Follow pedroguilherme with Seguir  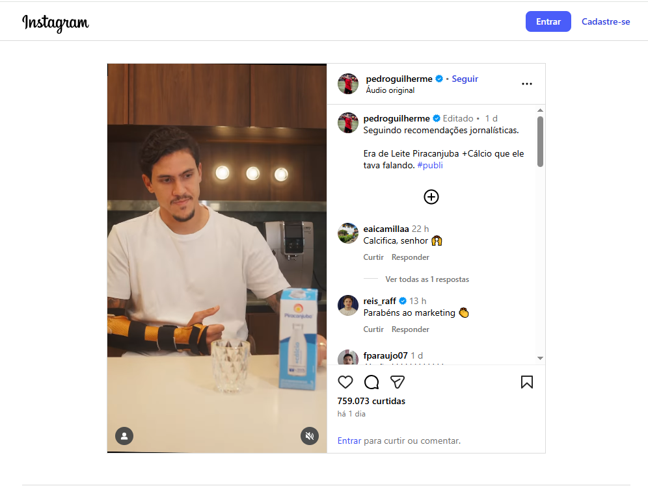click(x=465, y=79)
